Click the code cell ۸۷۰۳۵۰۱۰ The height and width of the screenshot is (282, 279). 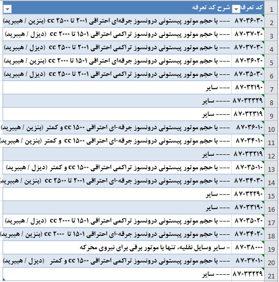click(248, 167)
